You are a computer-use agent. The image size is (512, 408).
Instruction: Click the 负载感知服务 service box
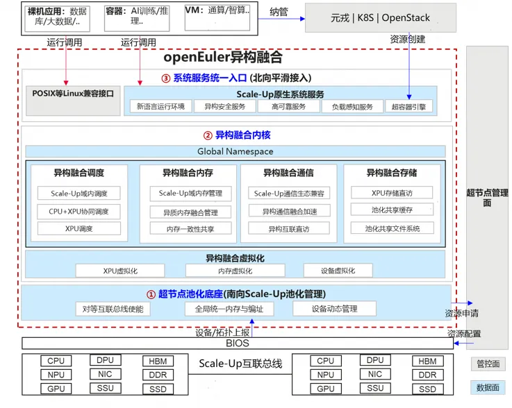coord(352,106)
